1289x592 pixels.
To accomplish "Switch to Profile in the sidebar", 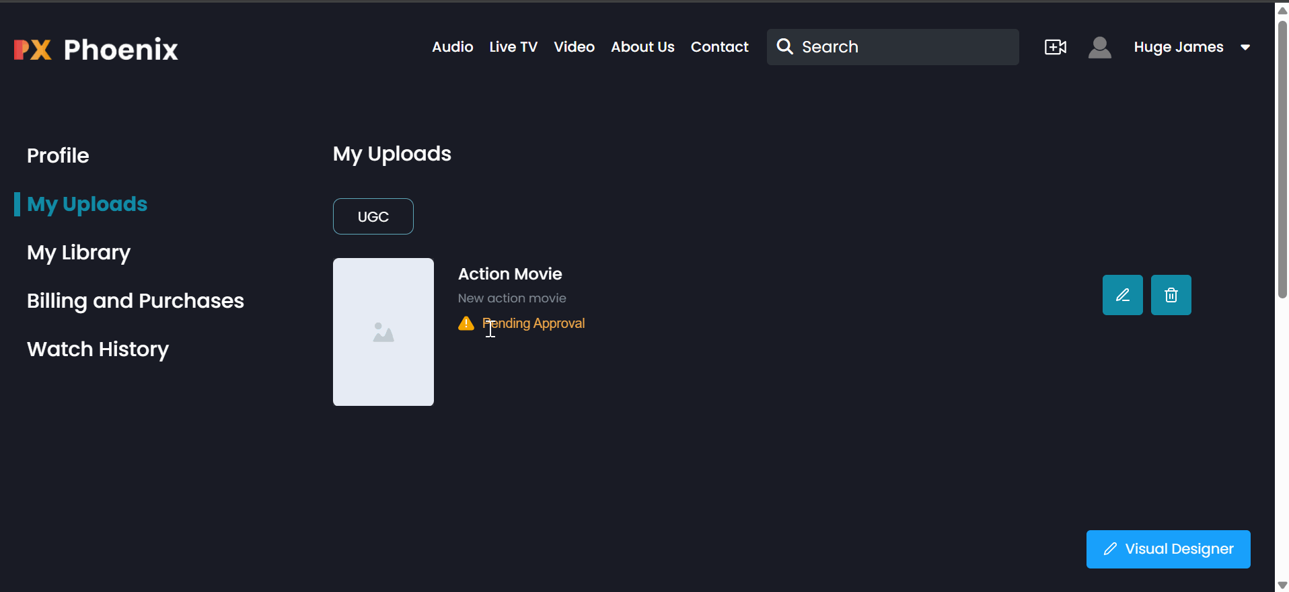I will [x=58, y=156].
